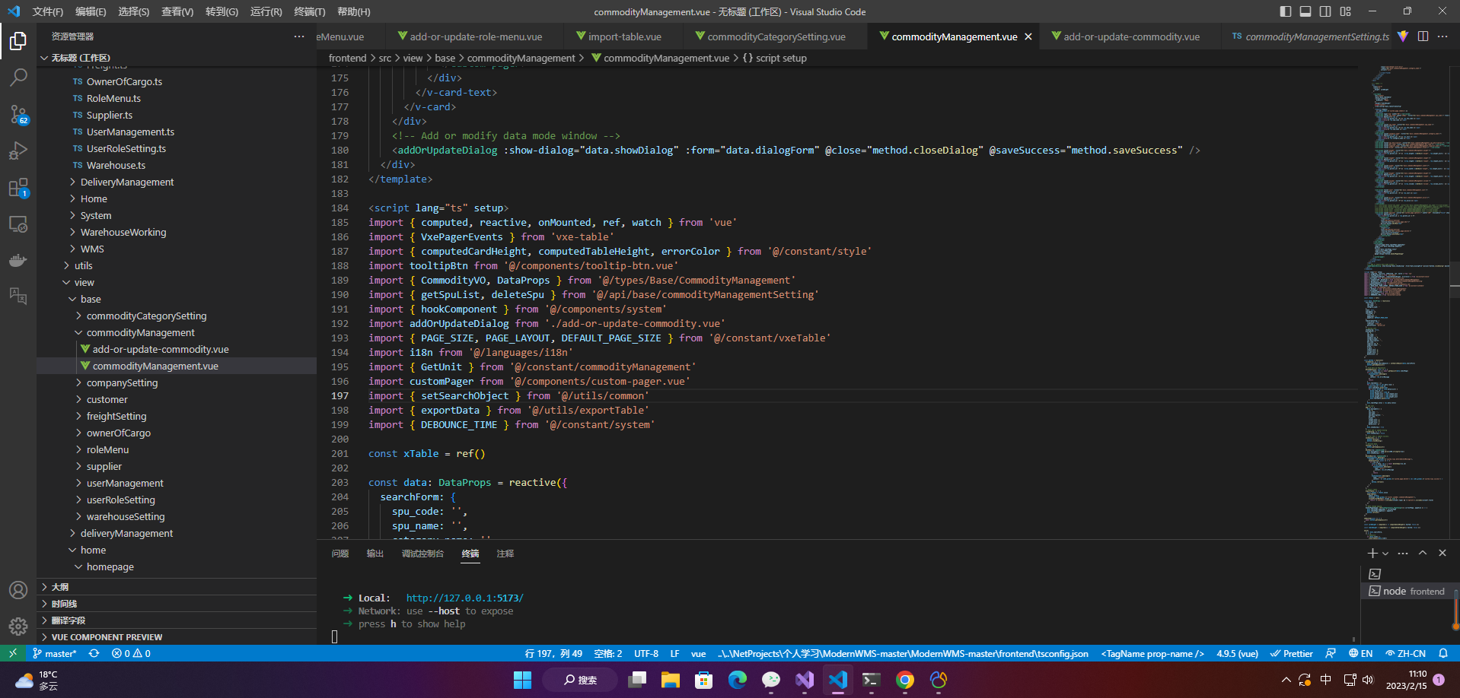Switch to the 输出 panel tab
Image resolution: width=1460 pixels, height=698 pixels.
[375, 554]
